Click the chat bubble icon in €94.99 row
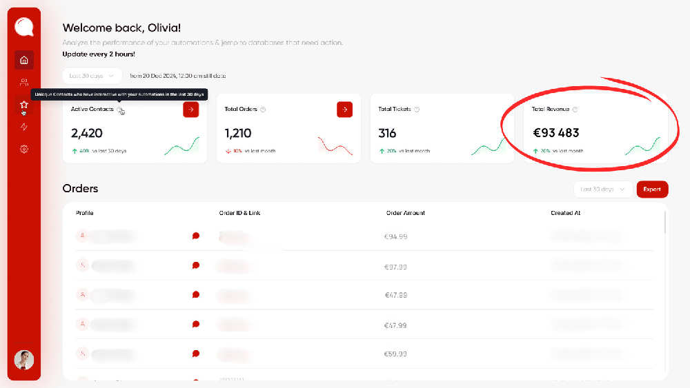Screen dimensions: 690x388 [x=196, y=236]
